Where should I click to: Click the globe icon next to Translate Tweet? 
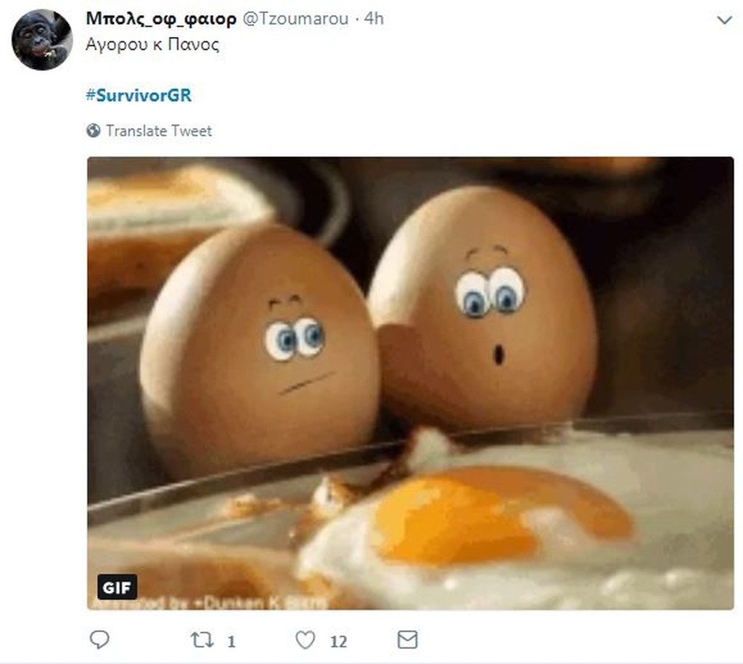[x=94, y=131]
